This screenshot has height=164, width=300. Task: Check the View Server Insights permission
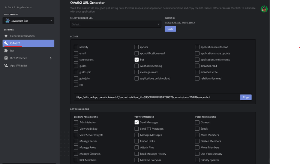76,135
